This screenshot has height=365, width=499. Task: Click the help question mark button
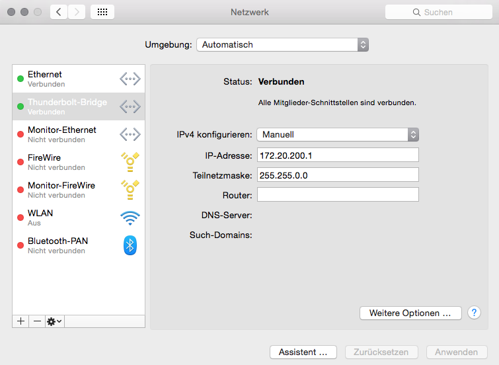[473, 313]
